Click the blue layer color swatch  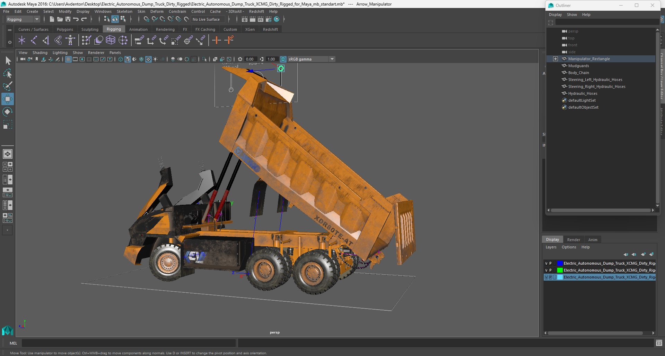pos(560,264)
